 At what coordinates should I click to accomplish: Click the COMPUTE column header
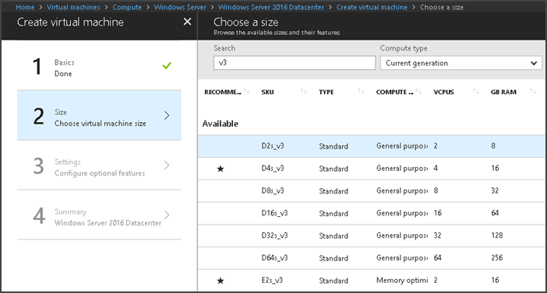pyautogui.click(x=394, y=92)
